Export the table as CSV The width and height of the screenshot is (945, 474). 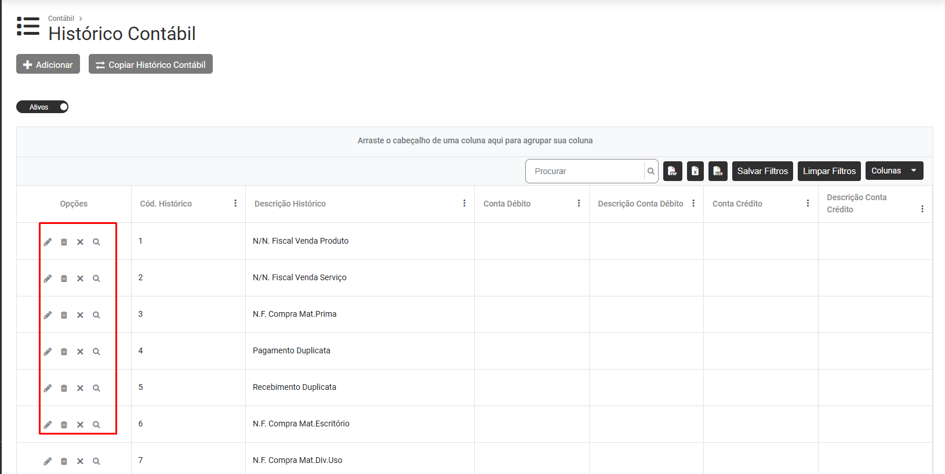pos(718,171)
